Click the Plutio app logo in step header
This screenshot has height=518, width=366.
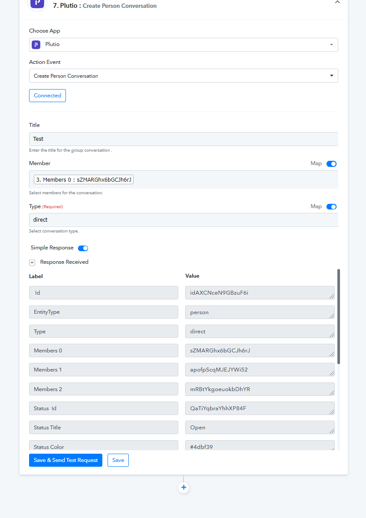(37, 3)
